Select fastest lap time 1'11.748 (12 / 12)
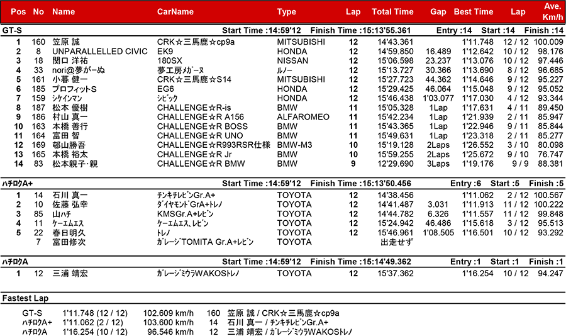566x336 pixels. pyautogui.click(x=95, y=313)
